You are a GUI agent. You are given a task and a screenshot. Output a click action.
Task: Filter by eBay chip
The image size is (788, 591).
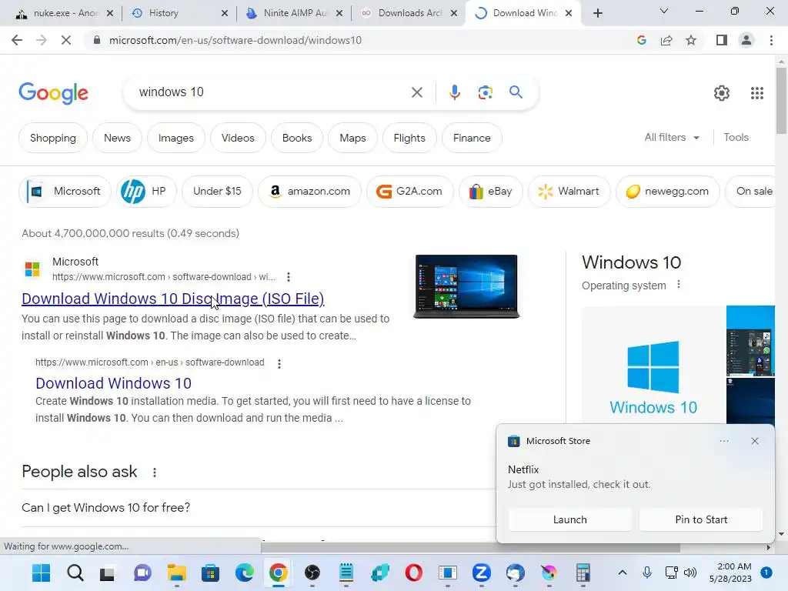point(490,192)
